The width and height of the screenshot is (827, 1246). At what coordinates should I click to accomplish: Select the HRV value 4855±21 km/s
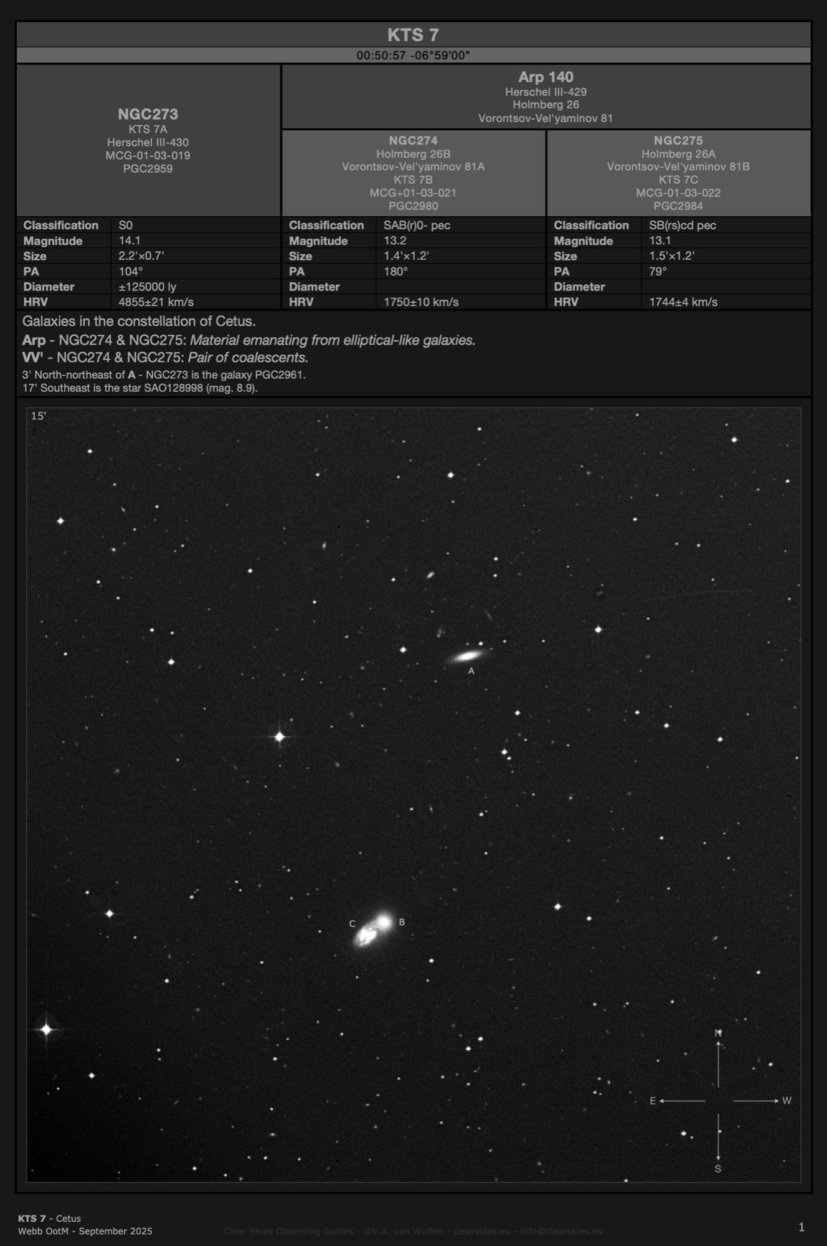click(156, 302)
